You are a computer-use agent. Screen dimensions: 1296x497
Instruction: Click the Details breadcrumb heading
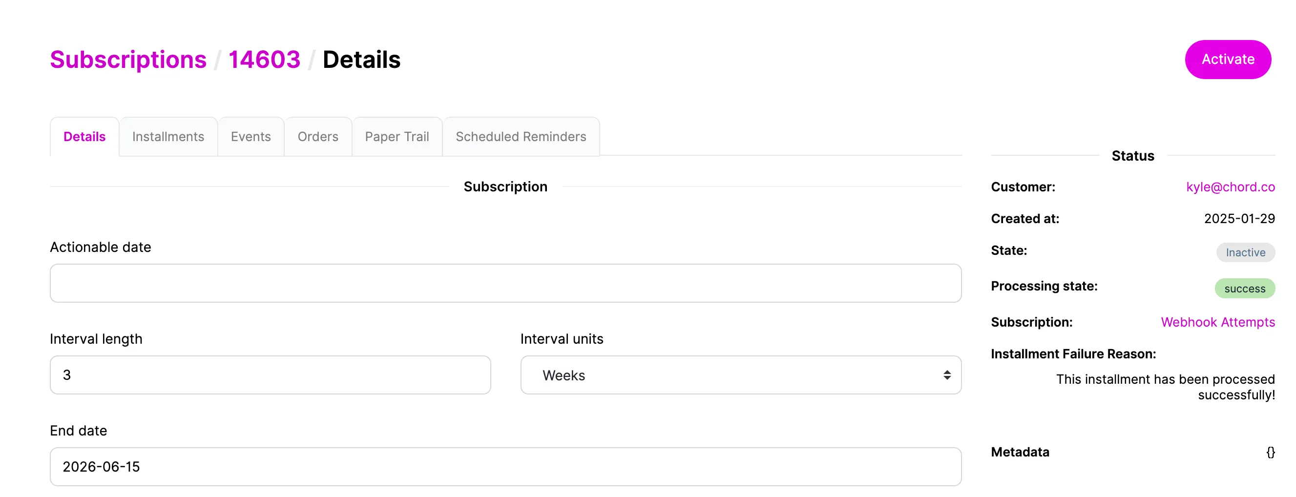click(361, 60)
